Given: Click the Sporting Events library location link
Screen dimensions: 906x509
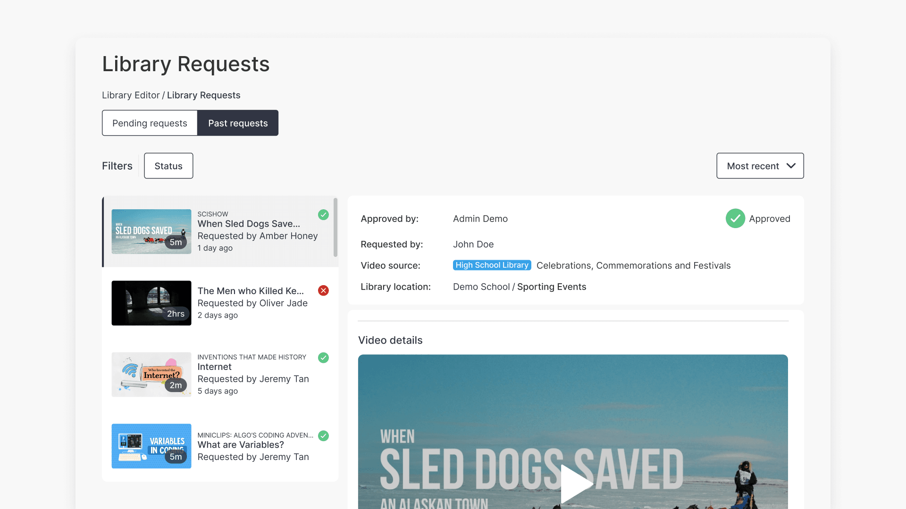Looking at the screenshot, I should pos(551,287).
